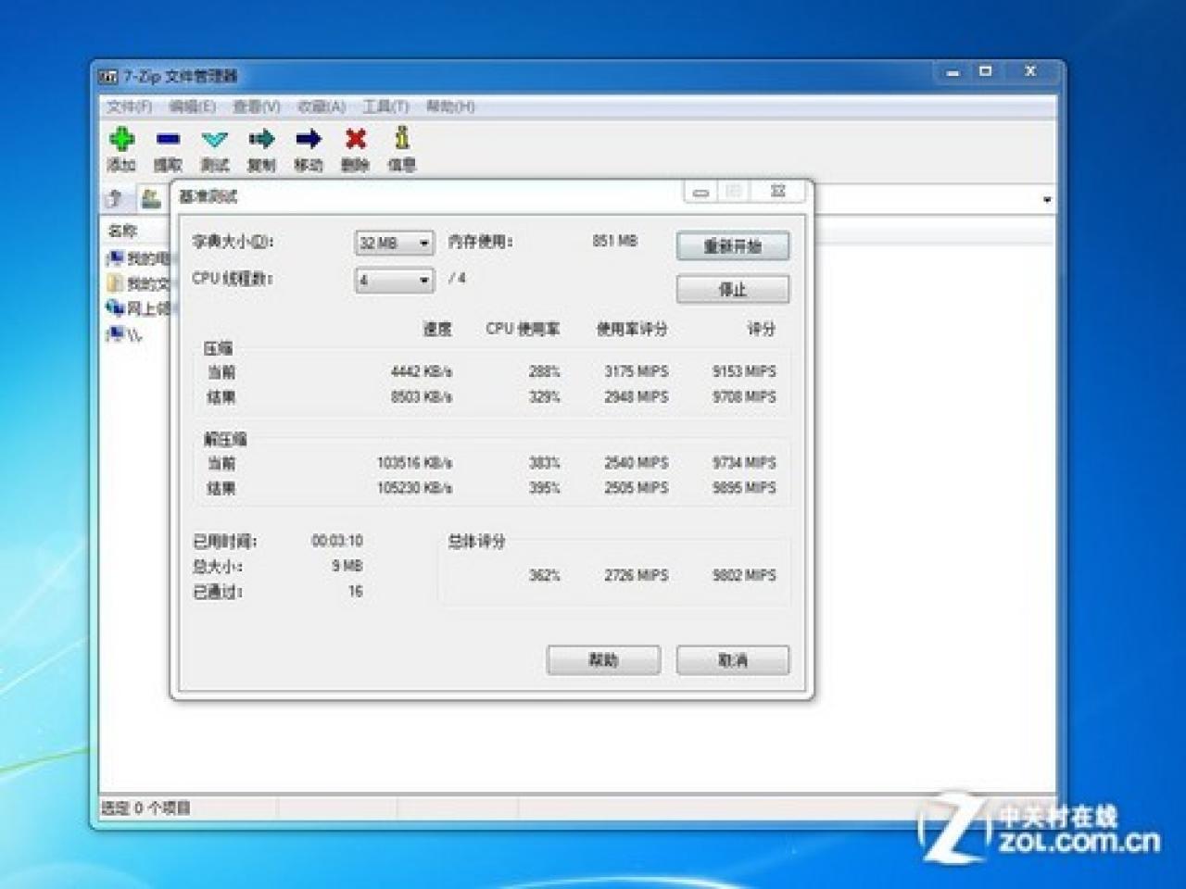Click the Info (信息) toolbar icon
1186x889 pixels.
(x=401, y=138)
